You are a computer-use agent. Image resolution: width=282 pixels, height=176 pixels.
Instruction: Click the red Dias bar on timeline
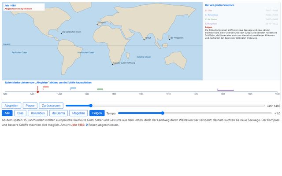click(x=46, y=87)
